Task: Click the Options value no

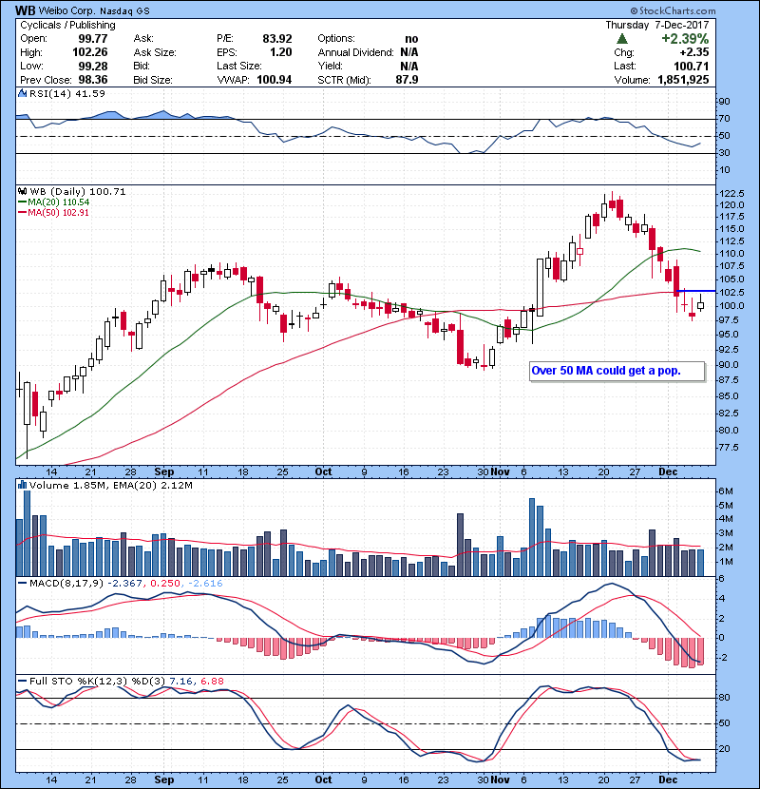Action: pos(411,39)
